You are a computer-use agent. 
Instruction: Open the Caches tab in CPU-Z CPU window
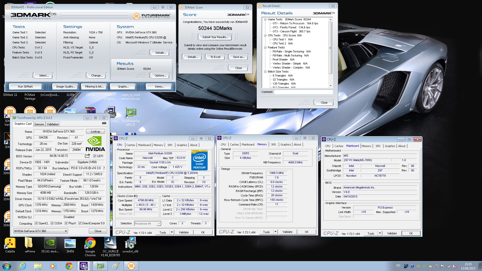[x=131, y=145]
